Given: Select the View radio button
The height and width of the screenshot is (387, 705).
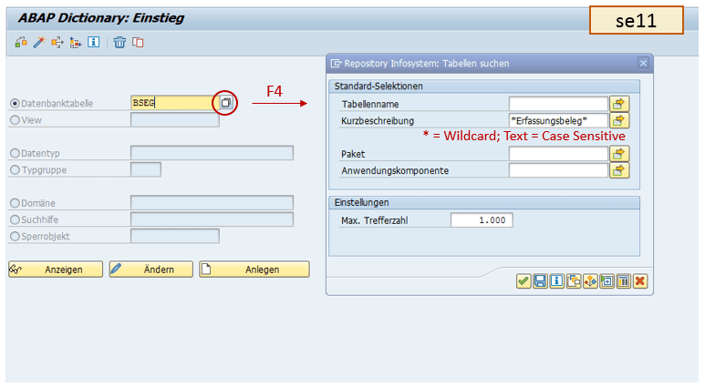Looking at the screenshot, I should point(15,120).
